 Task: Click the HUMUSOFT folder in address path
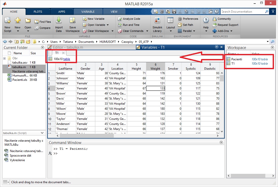click(108, 42)
